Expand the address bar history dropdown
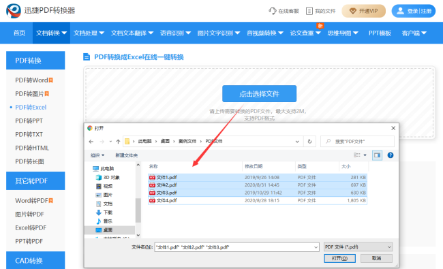This screenshot has height=269, width=443. pos(297,142)
